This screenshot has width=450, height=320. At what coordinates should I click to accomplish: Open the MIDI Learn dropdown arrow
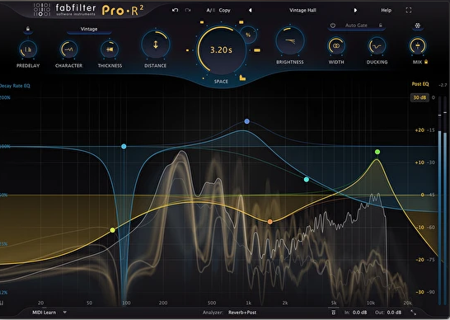coord(65,313)
